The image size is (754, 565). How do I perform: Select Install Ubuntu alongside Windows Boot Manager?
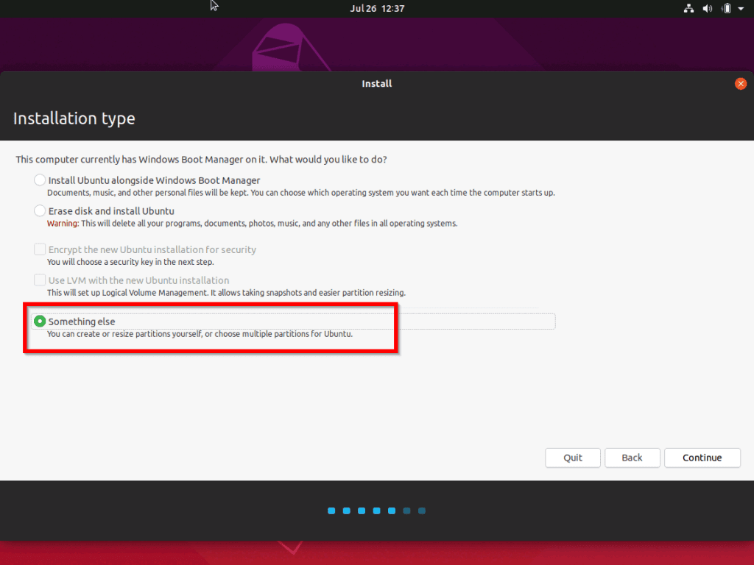[40, 180]
